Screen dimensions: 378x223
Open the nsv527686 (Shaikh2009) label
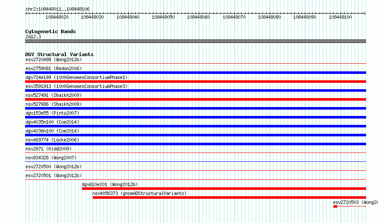(54, 104)
